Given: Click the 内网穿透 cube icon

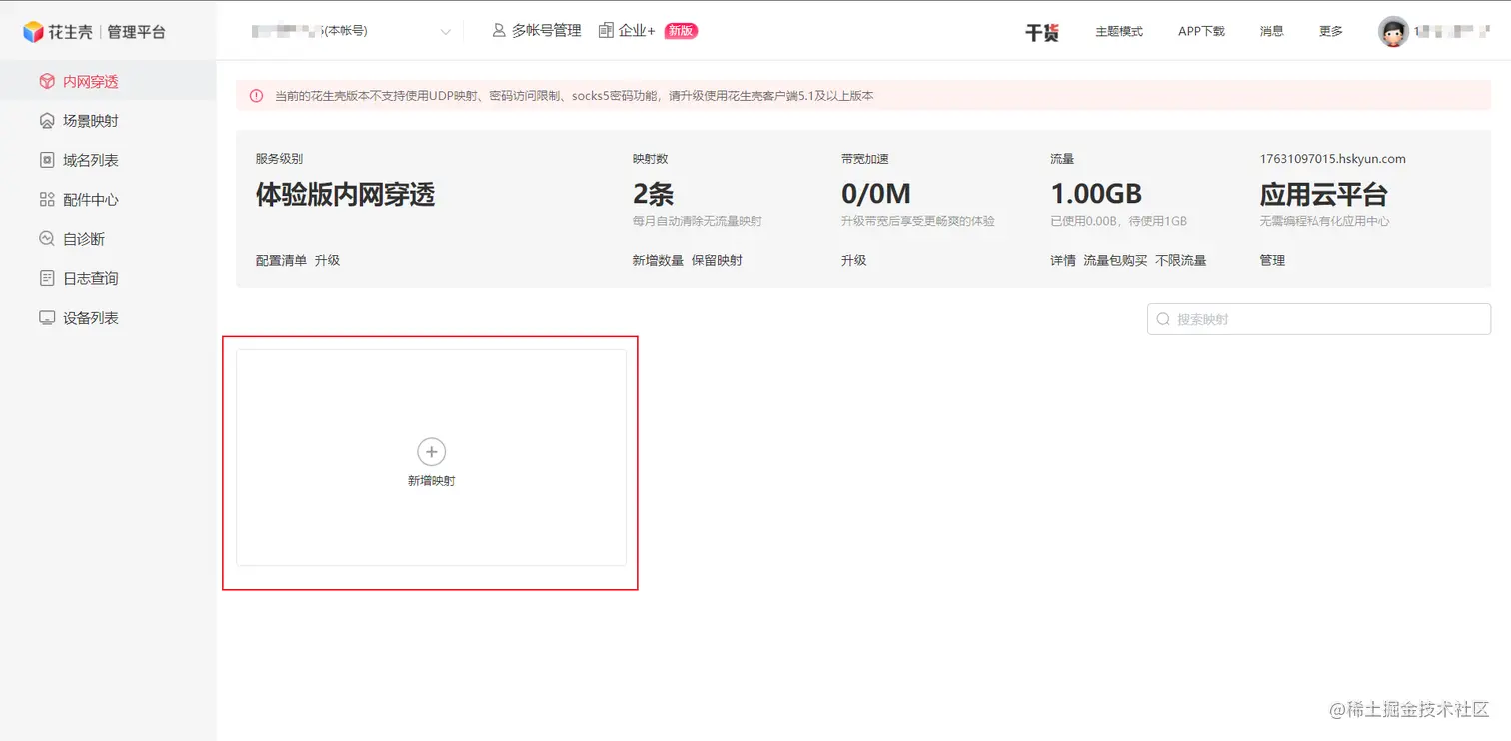Looking at the screenshot, I should [47, 82].
